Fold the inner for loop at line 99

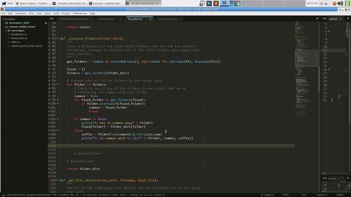click(x=58, y=100)
